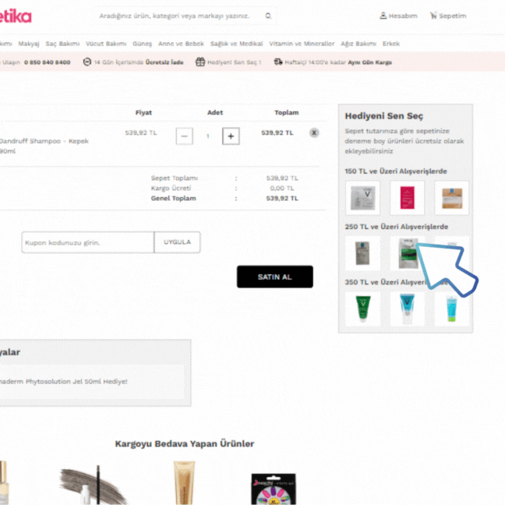
Task: Click the search magnifier icon
Action: point(268,16)
